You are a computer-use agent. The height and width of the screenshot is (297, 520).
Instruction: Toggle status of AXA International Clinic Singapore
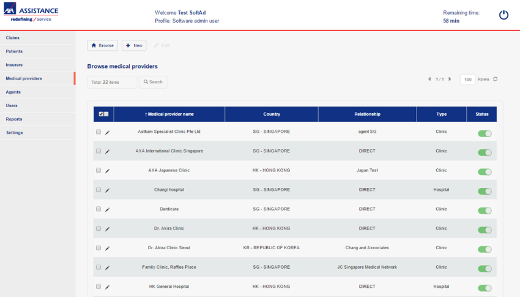pos(485,152)
